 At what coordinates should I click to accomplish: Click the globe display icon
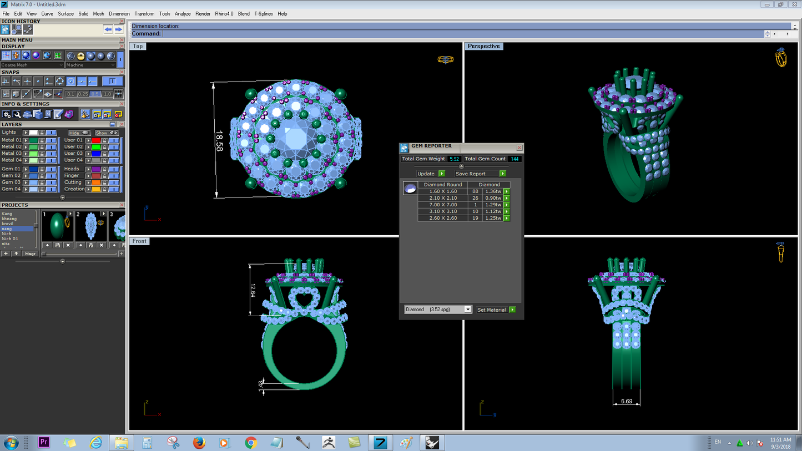pos(47,55)
